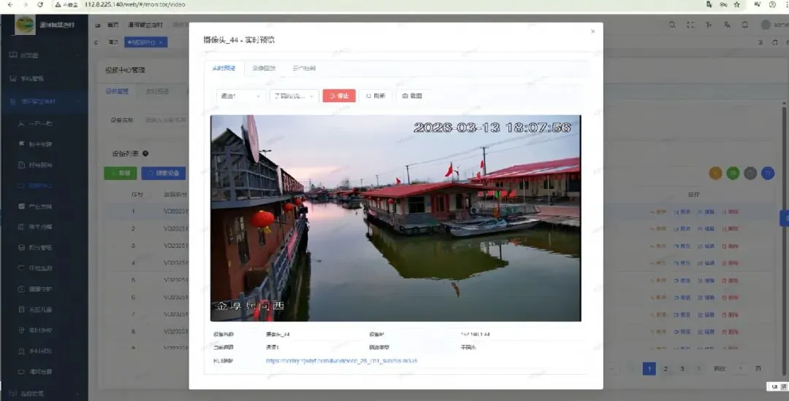
Task: Click the blue side tab at right edge
Action: 784,218
